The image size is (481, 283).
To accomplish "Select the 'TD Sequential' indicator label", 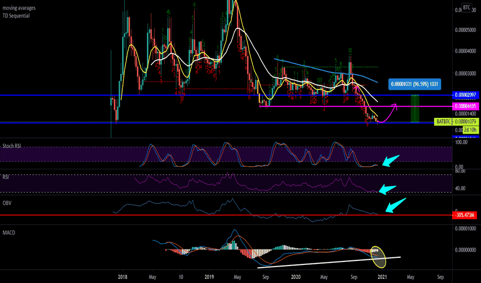I will 17,15.
